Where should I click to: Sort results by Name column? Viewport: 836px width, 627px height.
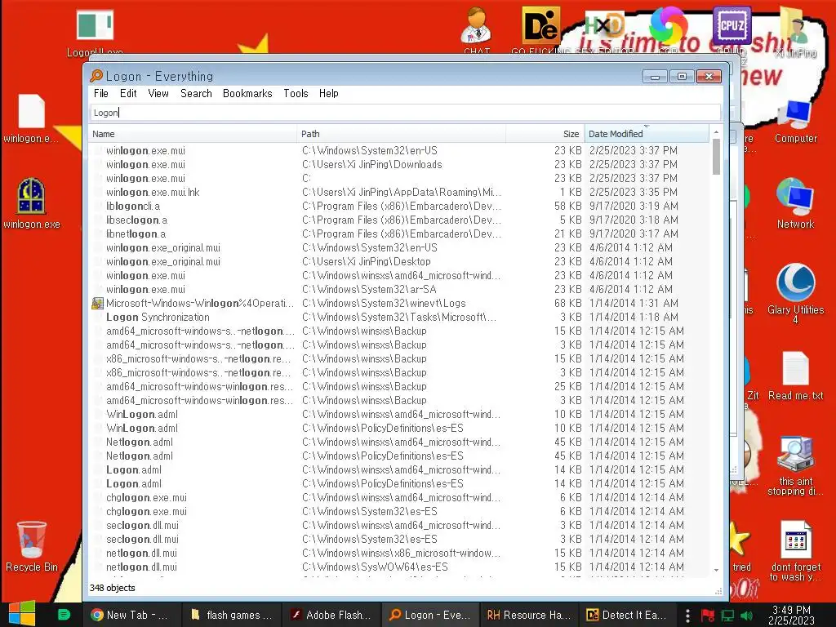click(193, 134)
